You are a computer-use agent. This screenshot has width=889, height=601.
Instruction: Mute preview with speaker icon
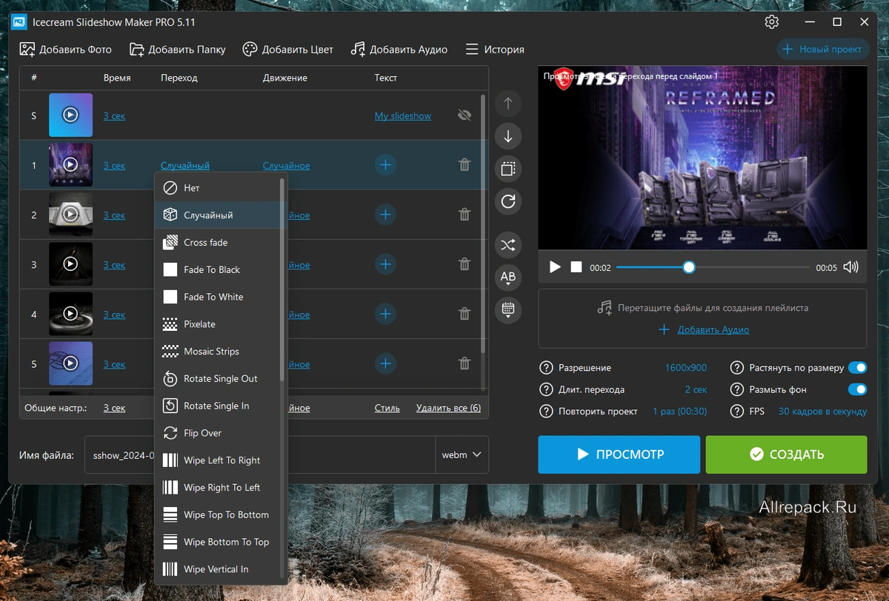pyautogui.click(x=851, y=267)
